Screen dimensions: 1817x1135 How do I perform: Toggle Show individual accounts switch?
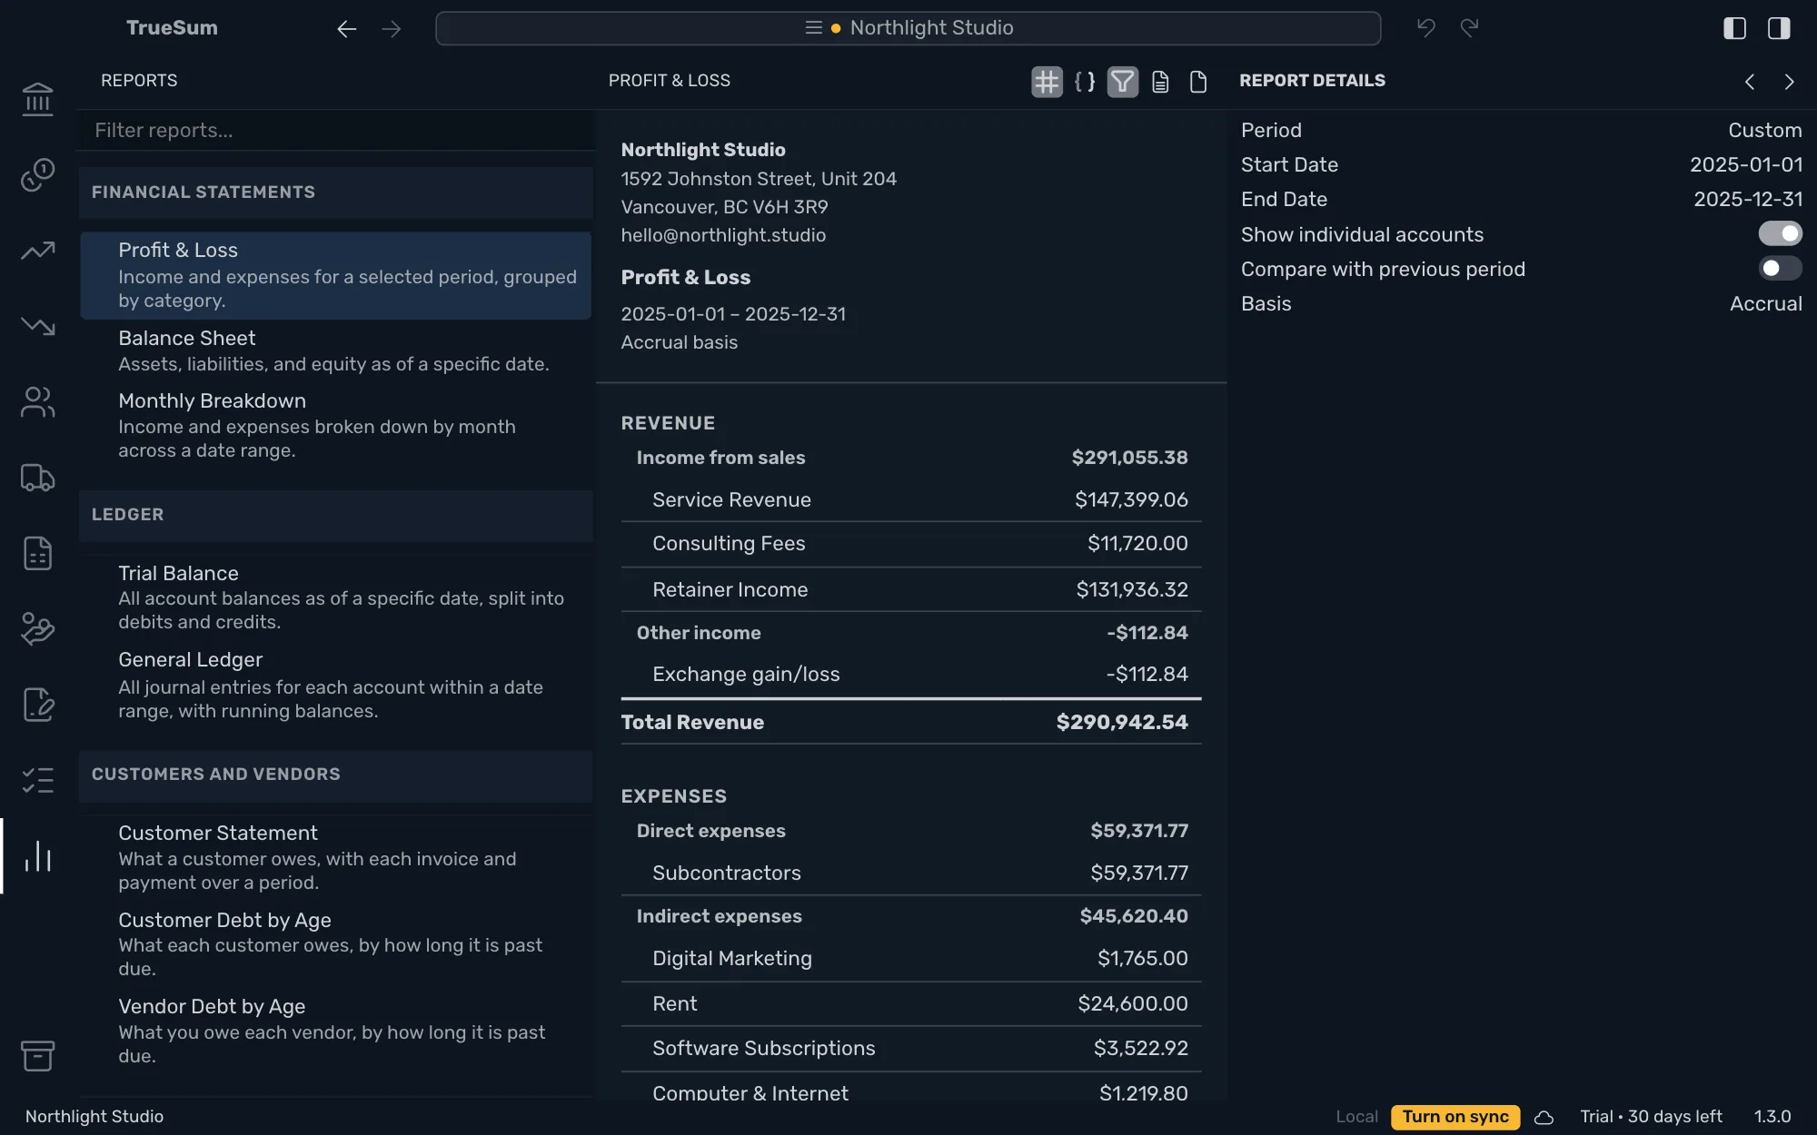(1780, 234)
